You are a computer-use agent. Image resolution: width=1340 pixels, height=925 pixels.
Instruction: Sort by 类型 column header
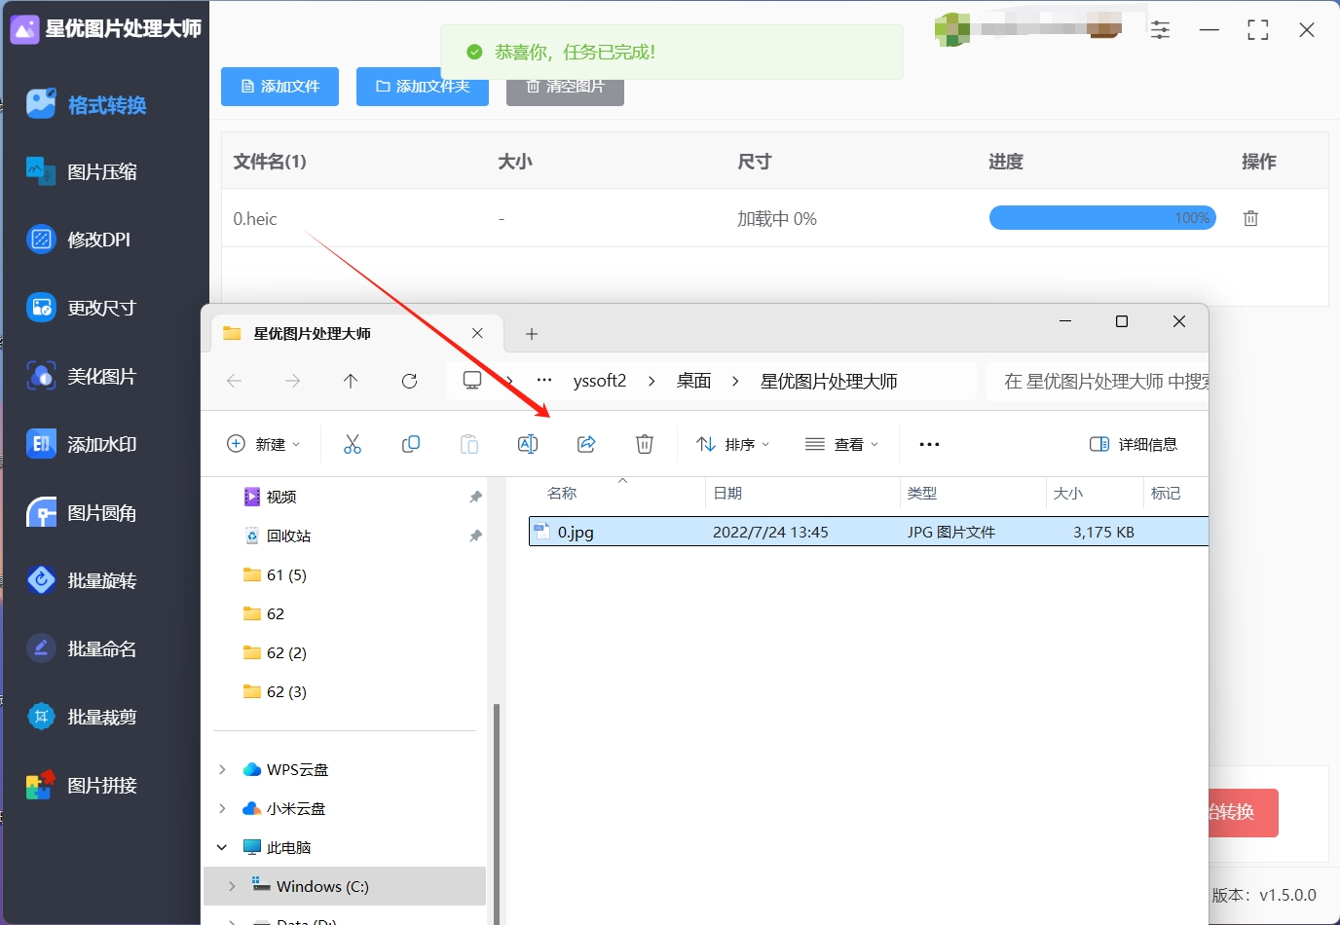[922, 494]
